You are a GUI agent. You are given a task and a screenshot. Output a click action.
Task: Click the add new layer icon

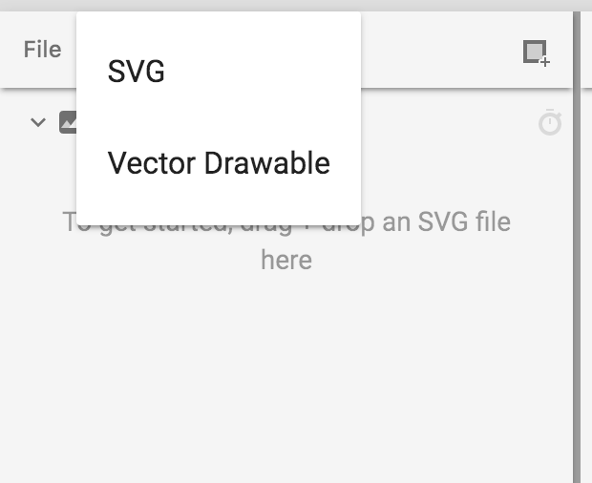(x=536, y=52)
